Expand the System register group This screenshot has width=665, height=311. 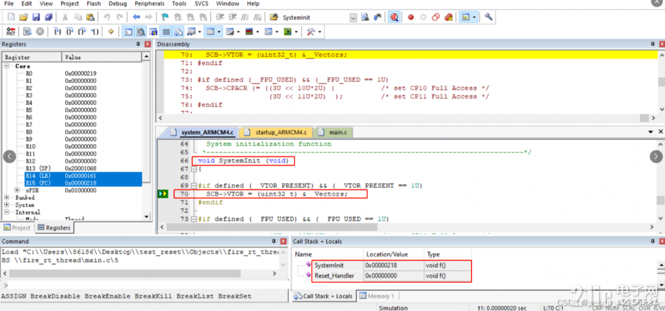tap(7, 204)
